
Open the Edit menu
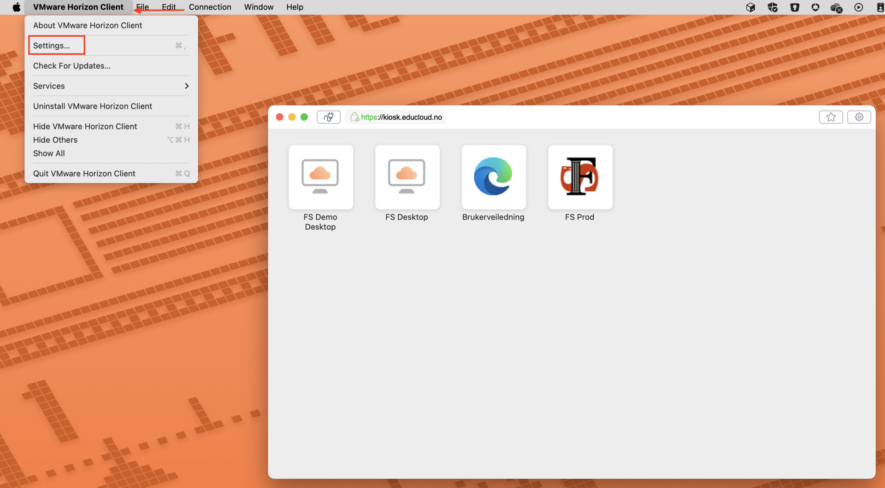point(169,7)
